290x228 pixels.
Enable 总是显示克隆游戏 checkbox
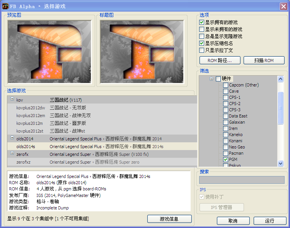click(201, 36)
